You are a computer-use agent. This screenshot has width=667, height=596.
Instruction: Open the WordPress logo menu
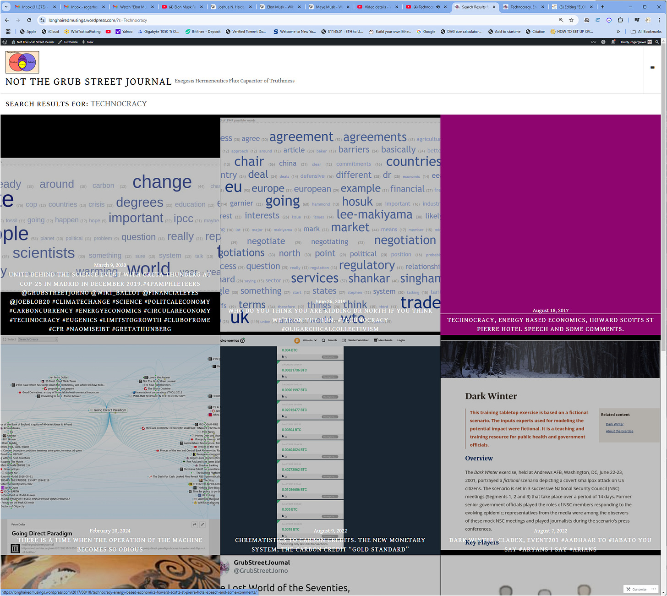5,42
